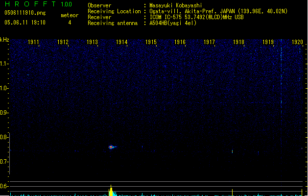Click time axis label 1916
Image resolution: width=308 pixels, height=196 pixels.
pos(180,42)
